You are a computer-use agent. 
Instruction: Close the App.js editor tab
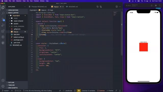63,7
